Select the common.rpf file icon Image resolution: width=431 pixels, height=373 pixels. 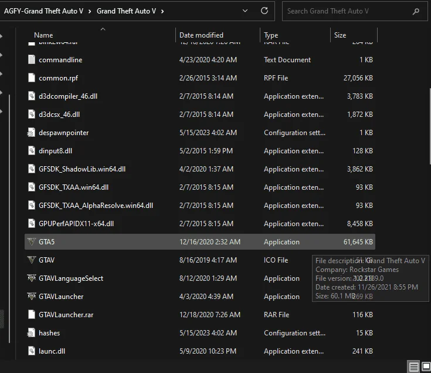[x=32, y=78]
